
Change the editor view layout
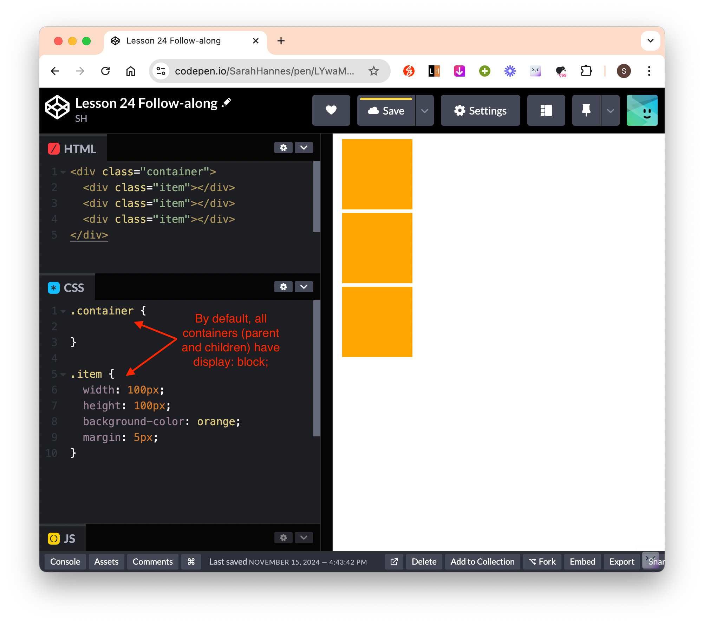coord(546,110)
